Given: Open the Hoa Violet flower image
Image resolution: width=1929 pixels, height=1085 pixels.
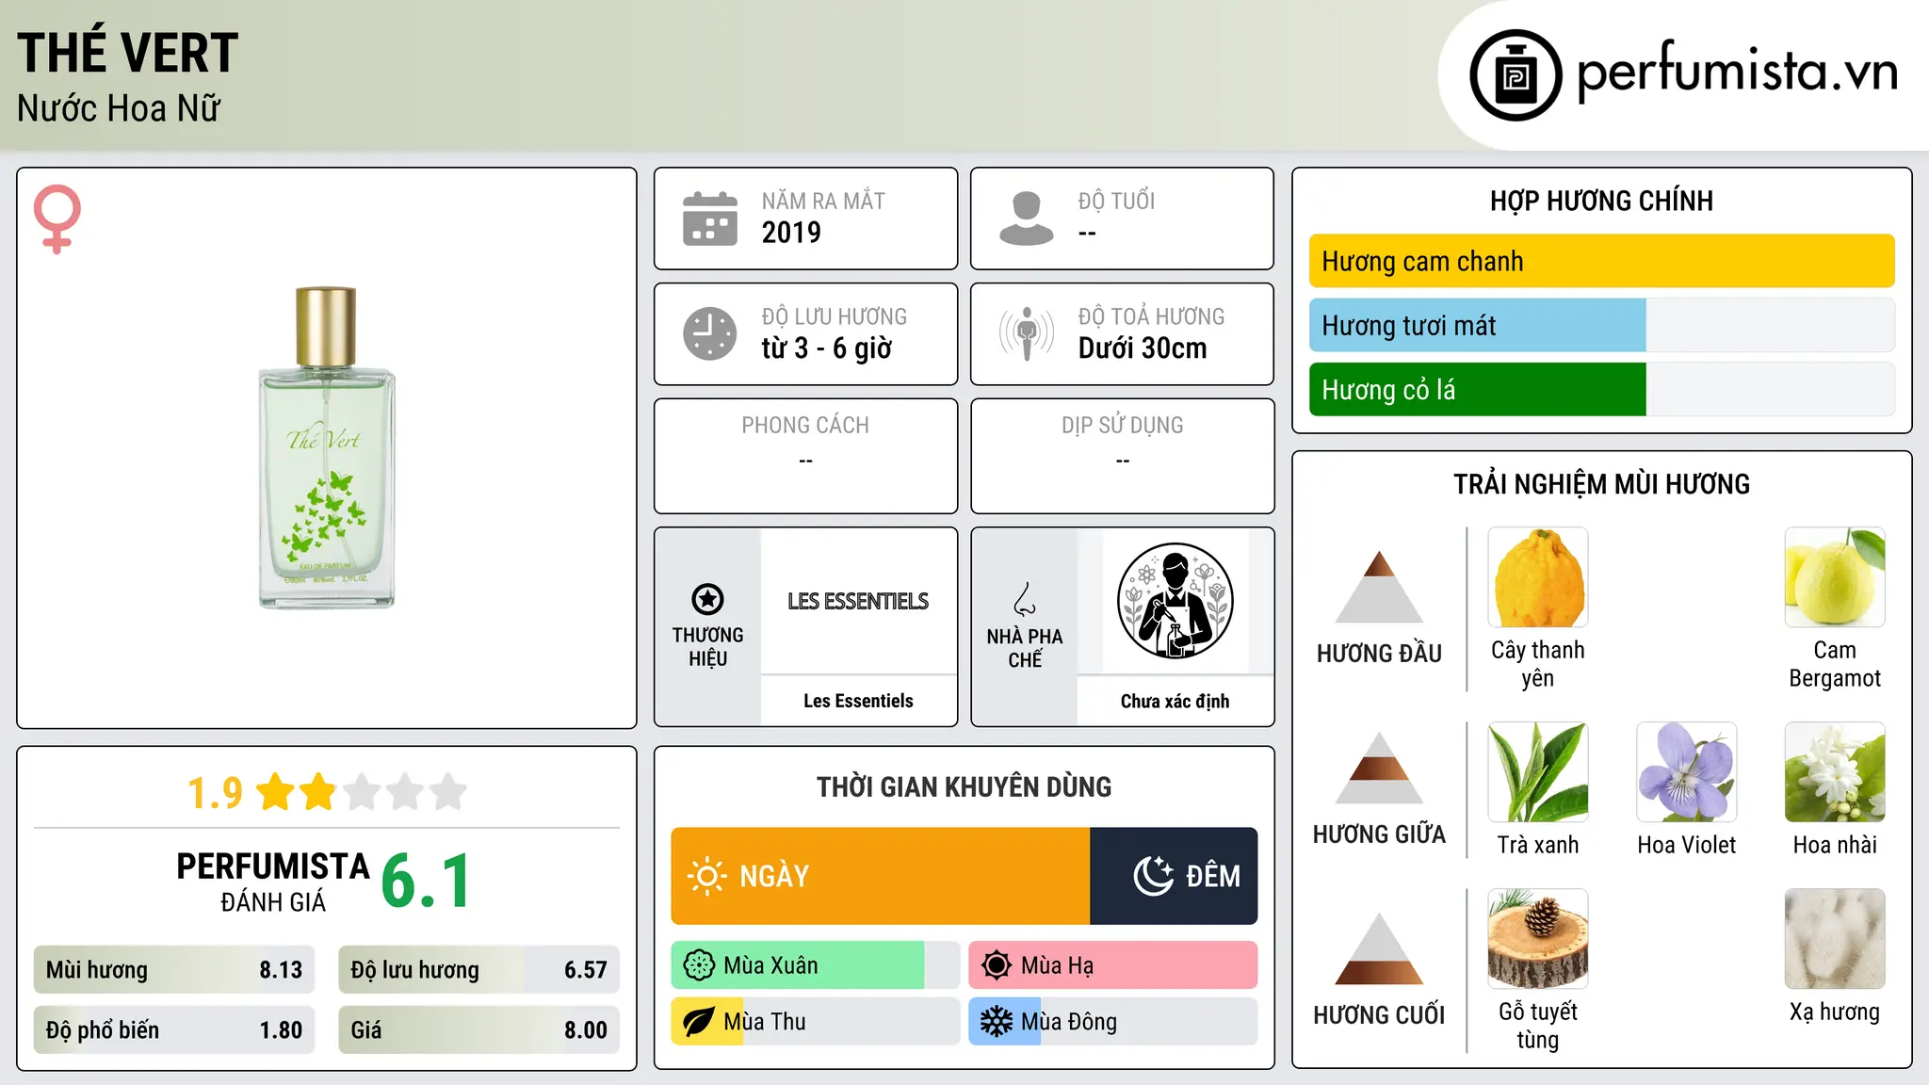Looking at the screenshot, I should point(1687,772).
